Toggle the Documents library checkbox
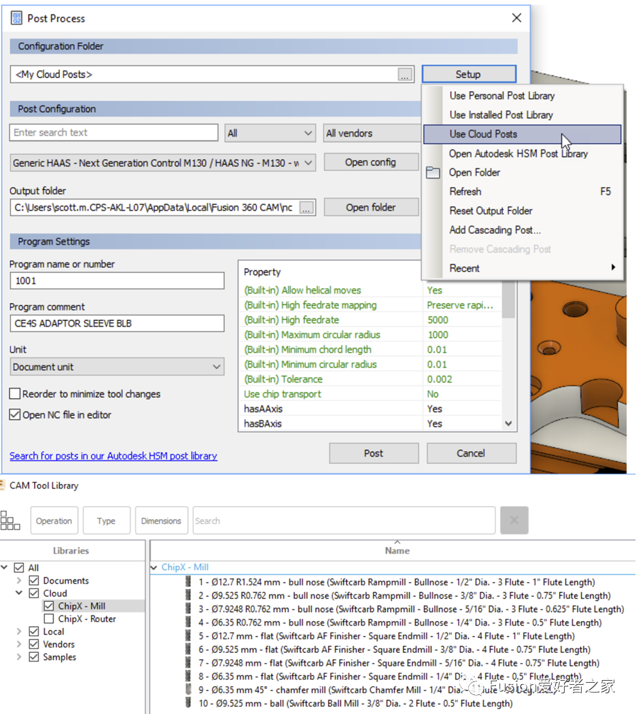 34,580
